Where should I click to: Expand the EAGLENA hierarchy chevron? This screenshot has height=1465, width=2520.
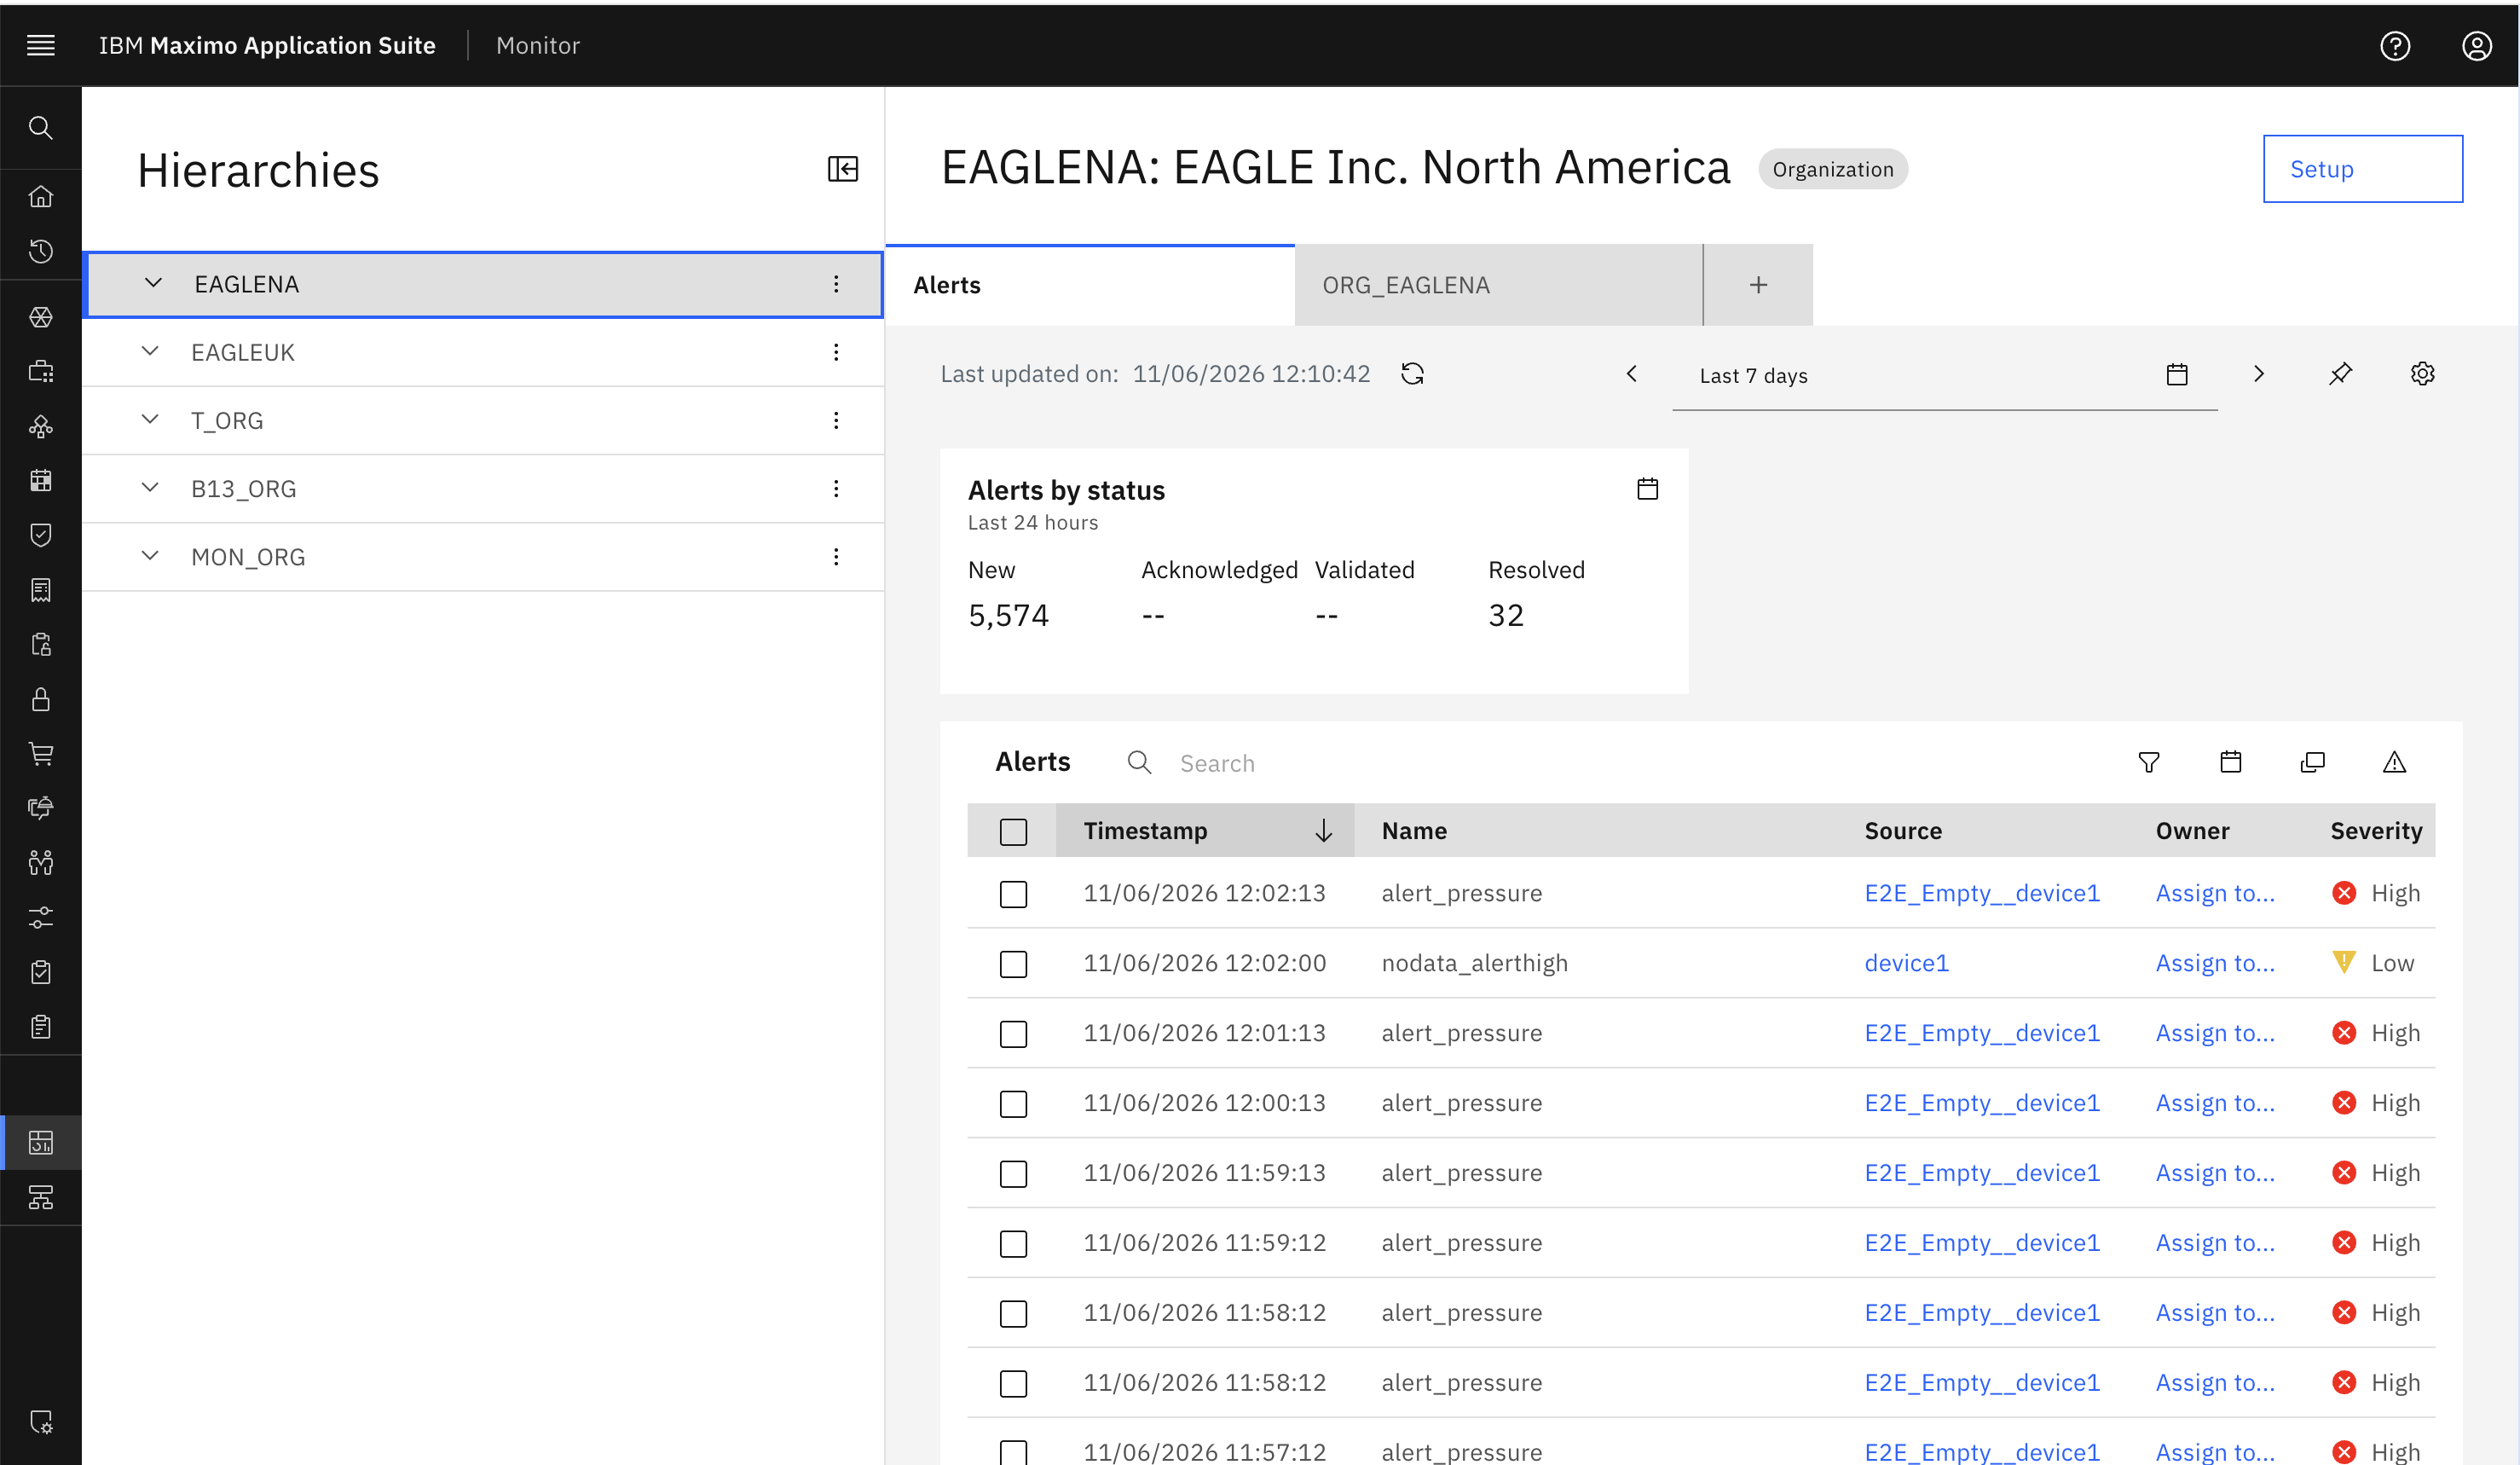click(153, 283)
